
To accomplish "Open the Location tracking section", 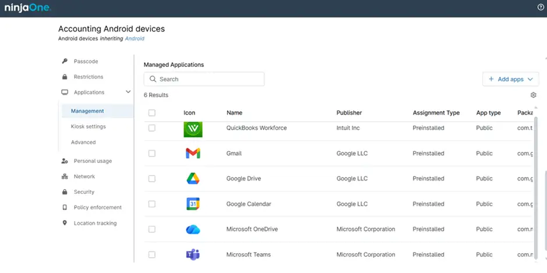I will (95, 223).
